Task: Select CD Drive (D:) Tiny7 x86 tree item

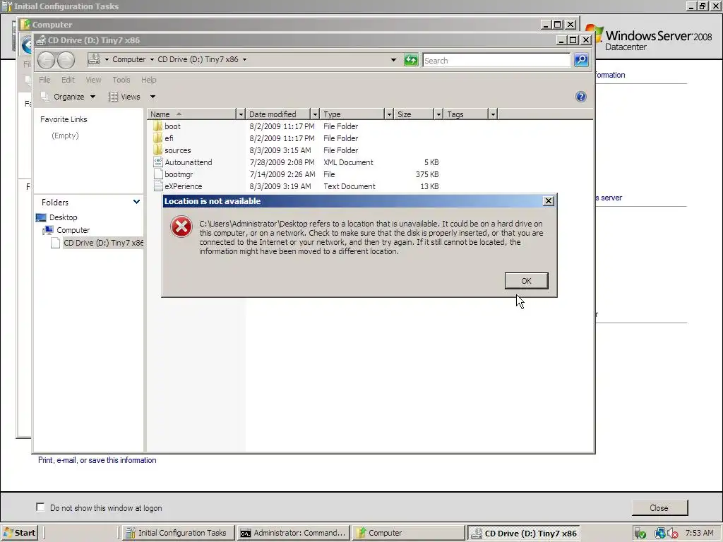Action: click(x=103, y=243)
